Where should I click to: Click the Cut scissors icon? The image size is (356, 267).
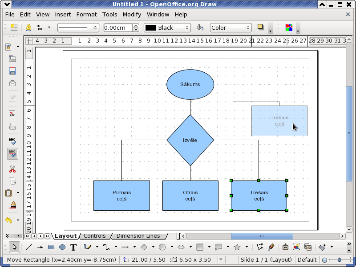(12, 169)
